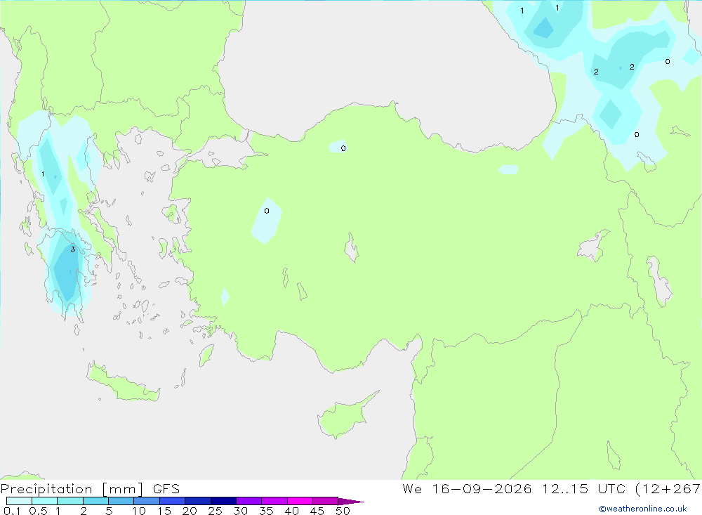Click the 1–2 mm cyan legend swatch
702x515 pixels.
(69, 501)
